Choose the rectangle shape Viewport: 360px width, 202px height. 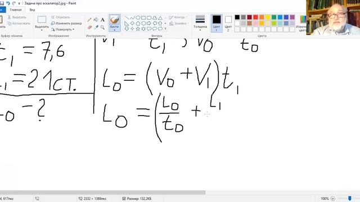point(143,17)
